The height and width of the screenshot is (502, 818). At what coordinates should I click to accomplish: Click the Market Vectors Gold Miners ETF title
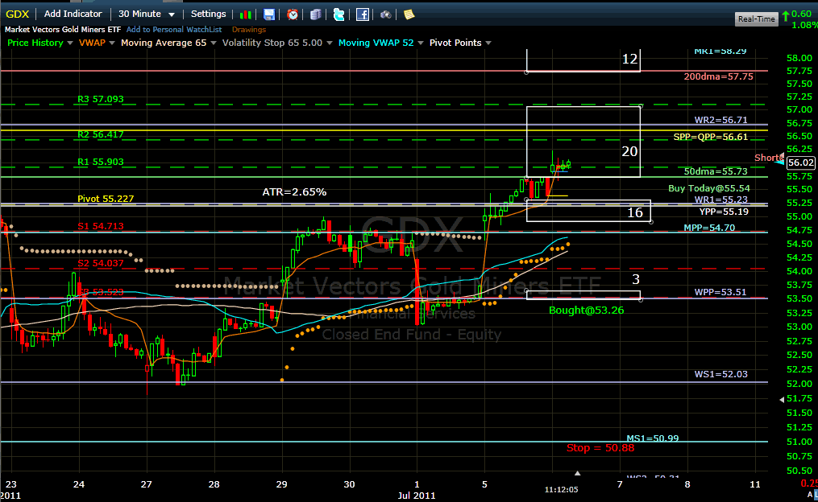[63, 30]
